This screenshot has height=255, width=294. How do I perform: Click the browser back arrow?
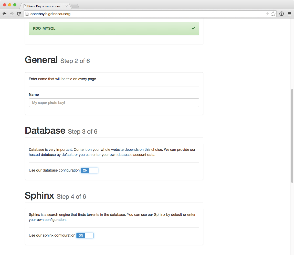pyautogui.click(x=4, y=14)
